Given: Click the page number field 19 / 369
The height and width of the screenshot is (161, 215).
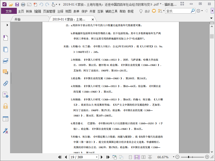Looking at the screenshot, I should pos(82,157).
